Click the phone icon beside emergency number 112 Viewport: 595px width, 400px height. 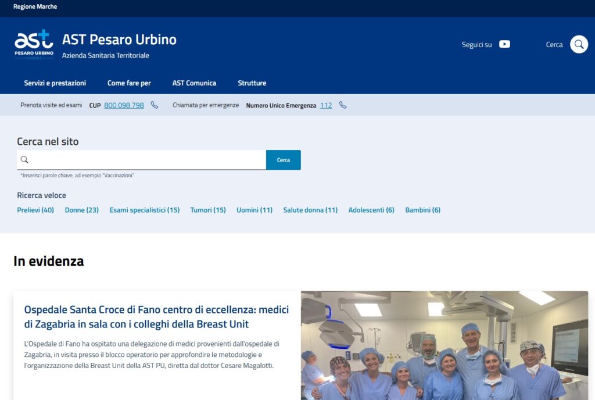(x=343, y=105)
